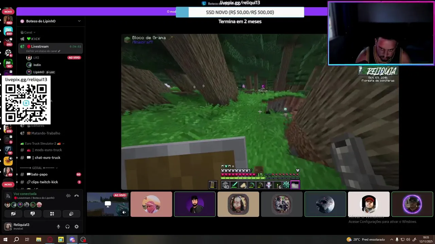
Task: Unmute stream on AO VIVO thumbnail
Action: point(124,212)
